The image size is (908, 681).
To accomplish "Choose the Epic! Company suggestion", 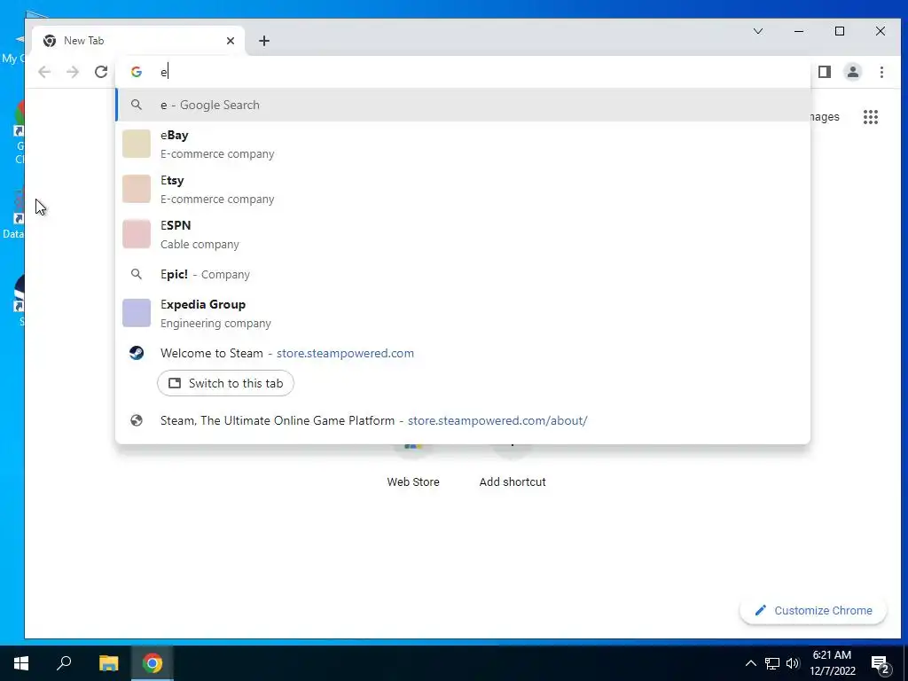I will pyautogui.click(x=463, y=275).
